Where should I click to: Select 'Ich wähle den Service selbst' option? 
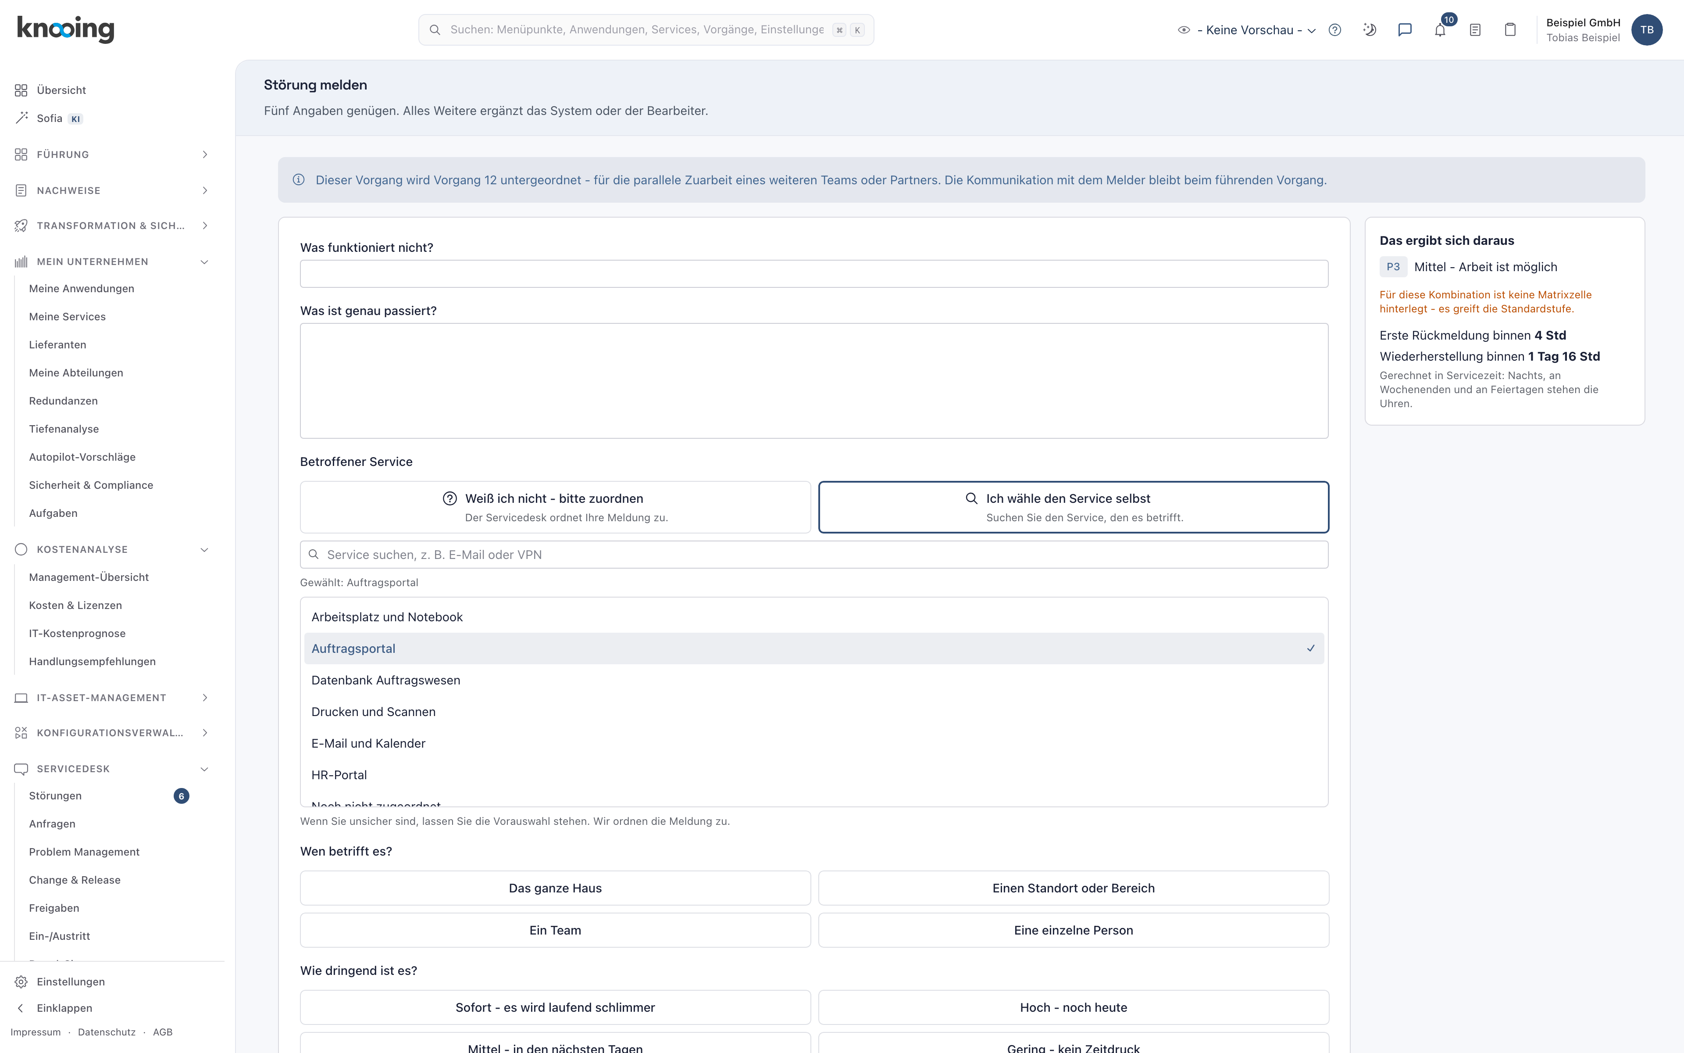point(1073,507)
